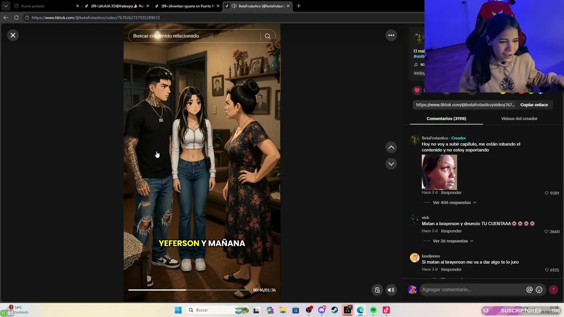Open Microsoft Edge from the taskbar
Screen dimensions: 564x317
click(x=360, y=310)
